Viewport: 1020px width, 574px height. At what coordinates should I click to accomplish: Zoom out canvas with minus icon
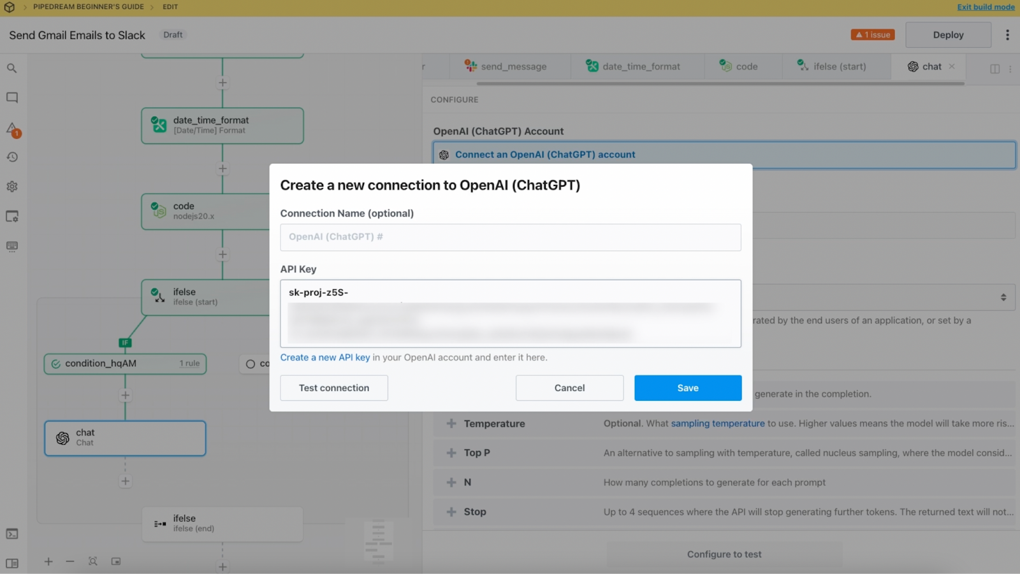coord(70,561)
